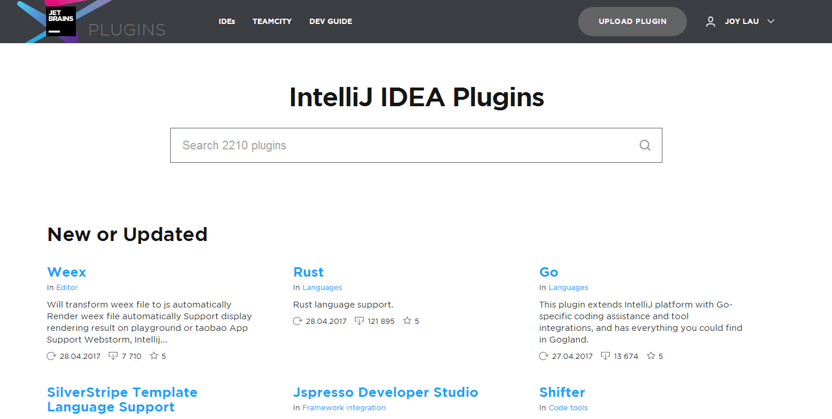
Task: Click the Weex date 28.04.2017
Action: (x=80, y=356)
